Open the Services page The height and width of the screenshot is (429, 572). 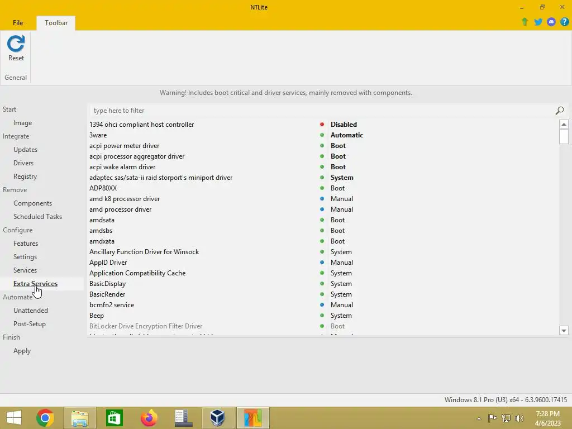tap(25, 270)
